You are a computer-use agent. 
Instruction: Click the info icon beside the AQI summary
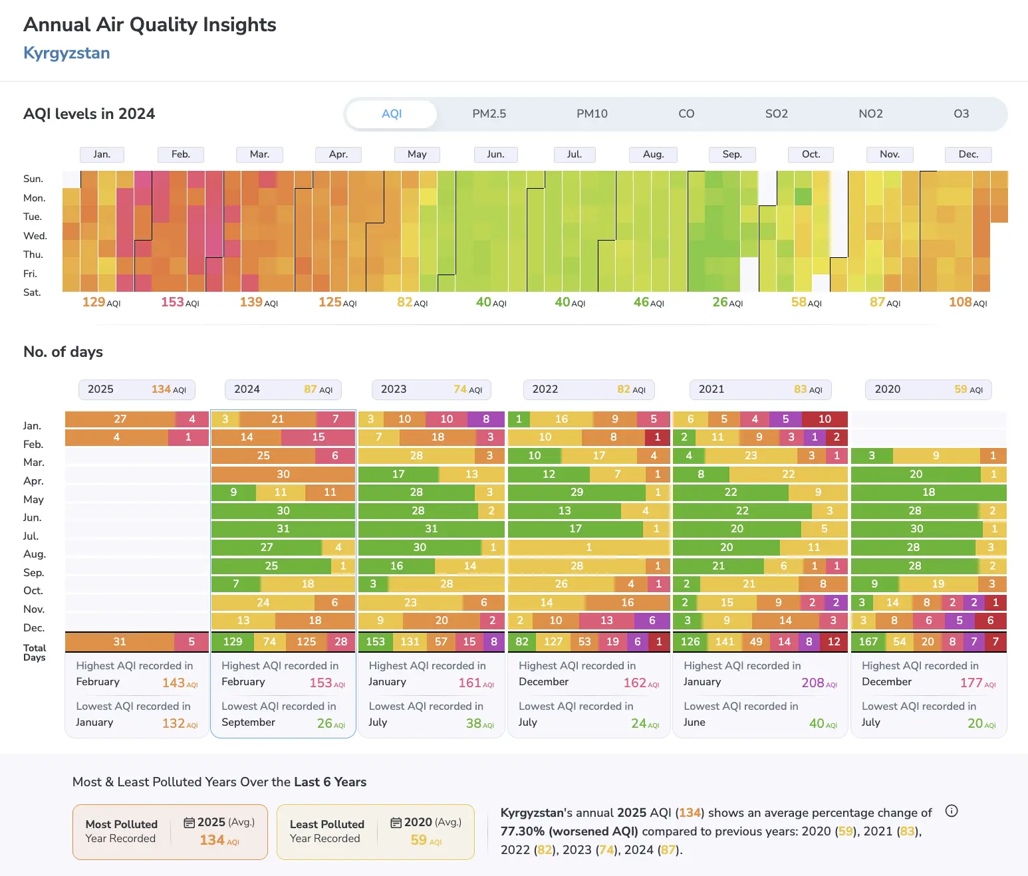[x=952, y=811]
